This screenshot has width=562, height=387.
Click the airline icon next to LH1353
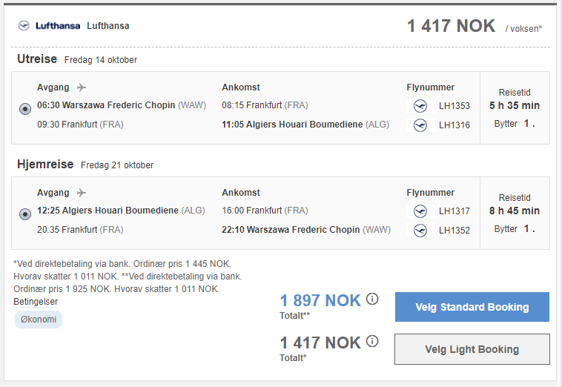coord(420,106)
